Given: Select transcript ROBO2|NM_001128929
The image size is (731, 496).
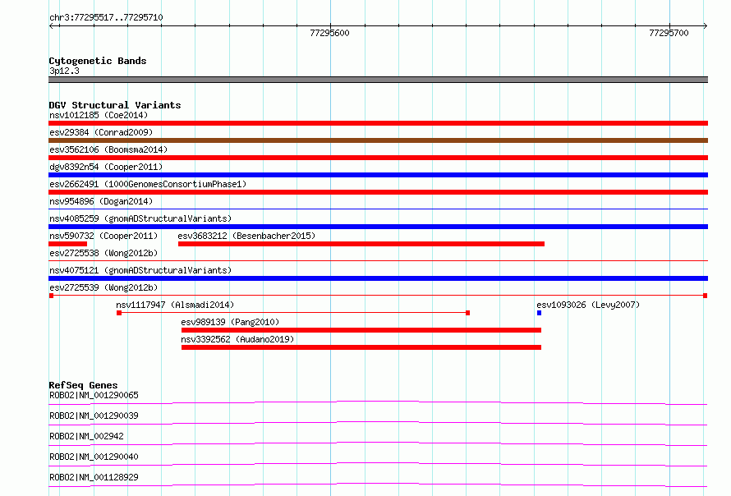Looking at the screenshot, I should (x=94, y=477).
